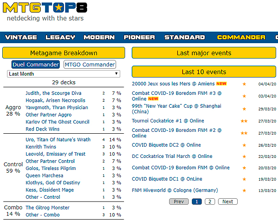Click star rating for Shanghai Cup event

[244, 109]
